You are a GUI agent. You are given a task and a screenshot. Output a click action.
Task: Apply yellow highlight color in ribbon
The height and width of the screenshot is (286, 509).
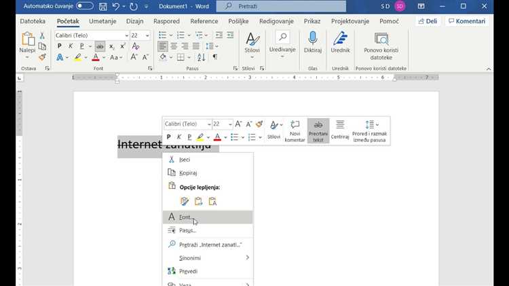point(77,58)
